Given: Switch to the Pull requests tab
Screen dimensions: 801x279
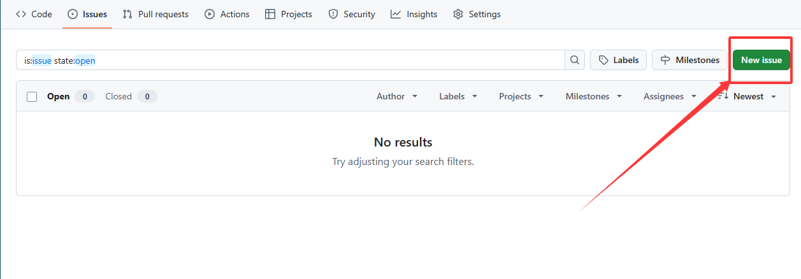Looking at the screenshot, I should (x=155, y=14).
